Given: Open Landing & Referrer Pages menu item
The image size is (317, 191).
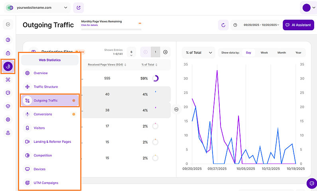Looking at the screenshot, I should click(x=52, y=142).
